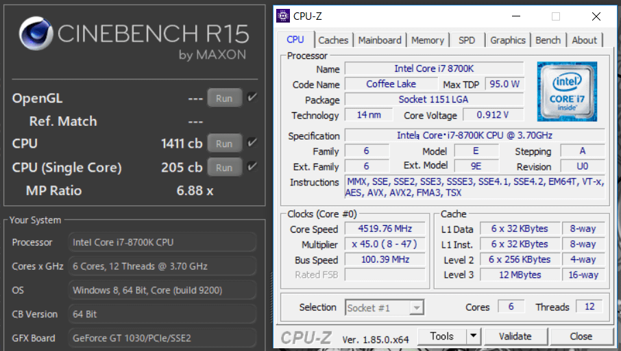
Task: Open the Socket #1 selection dropdown
Action: coord(384,307)
